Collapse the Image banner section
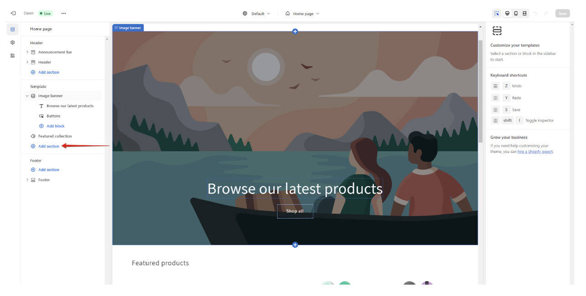Screen dimensions: 586x296 click(x=27, y=96)
